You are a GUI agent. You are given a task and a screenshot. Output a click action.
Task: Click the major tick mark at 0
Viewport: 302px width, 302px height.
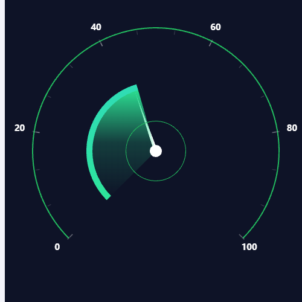(x=70, y=237)
